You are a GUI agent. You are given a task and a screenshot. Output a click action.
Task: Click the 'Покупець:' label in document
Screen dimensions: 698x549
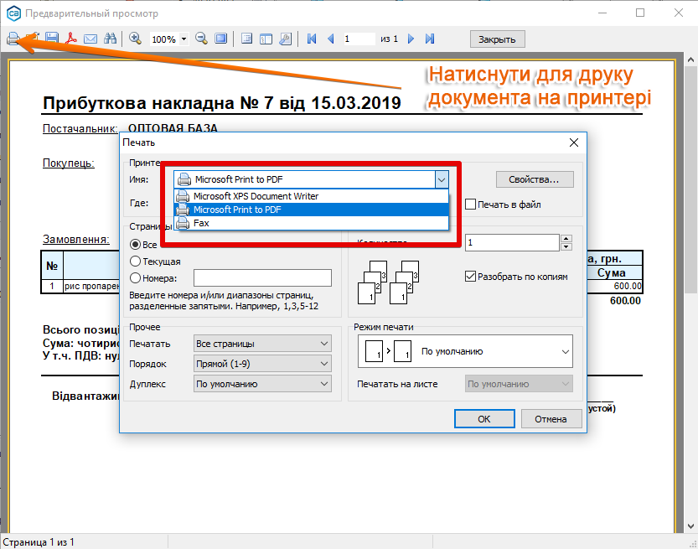tap(69, 163)
